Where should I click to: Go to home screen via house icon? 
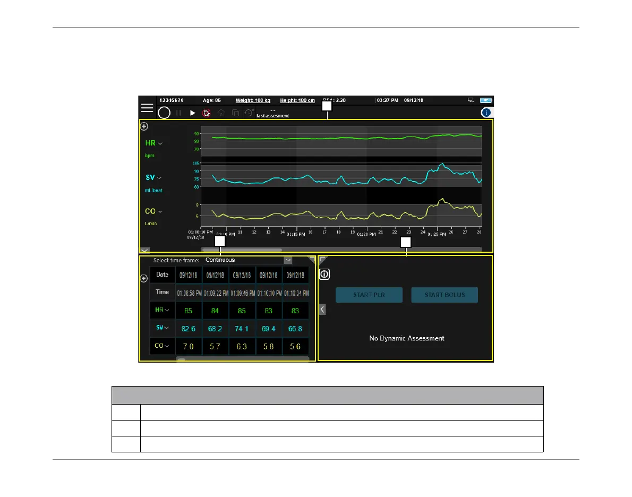pos(221,113)
